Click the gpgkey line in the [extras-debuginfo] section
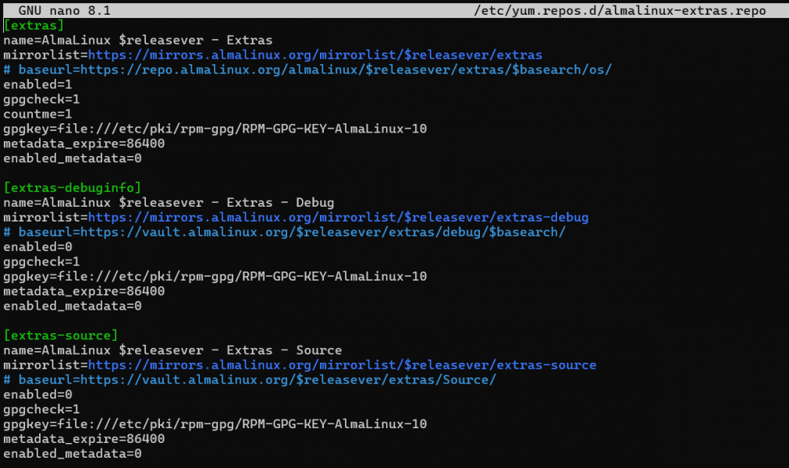 pos(215,276)
